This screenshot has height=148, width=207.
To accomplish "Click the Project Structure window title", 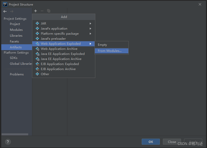I will pos(21,4).
